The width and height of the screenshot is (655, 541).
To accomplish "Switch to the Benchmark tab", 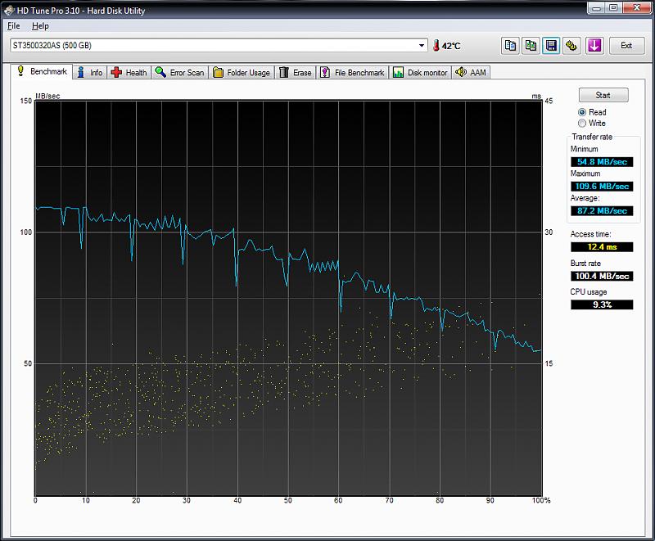I will point(42,71).
